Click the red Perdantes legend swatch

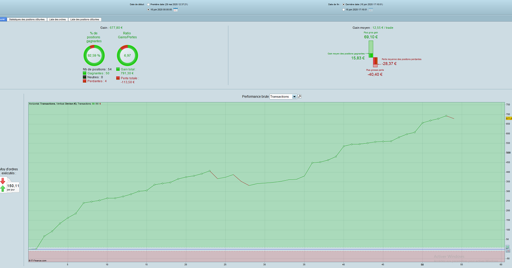coord(85,81)
